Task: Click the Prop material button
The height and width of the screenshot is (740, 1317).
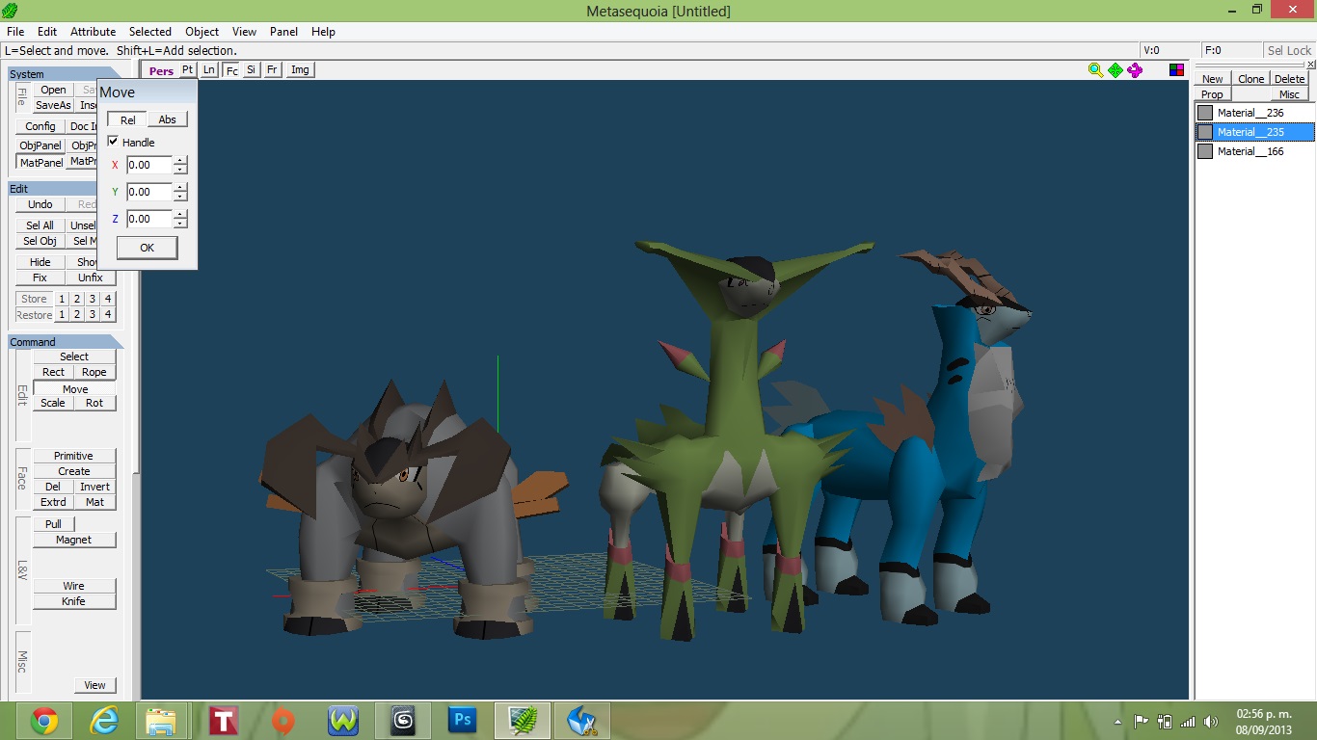Action: coord(1213,94)
